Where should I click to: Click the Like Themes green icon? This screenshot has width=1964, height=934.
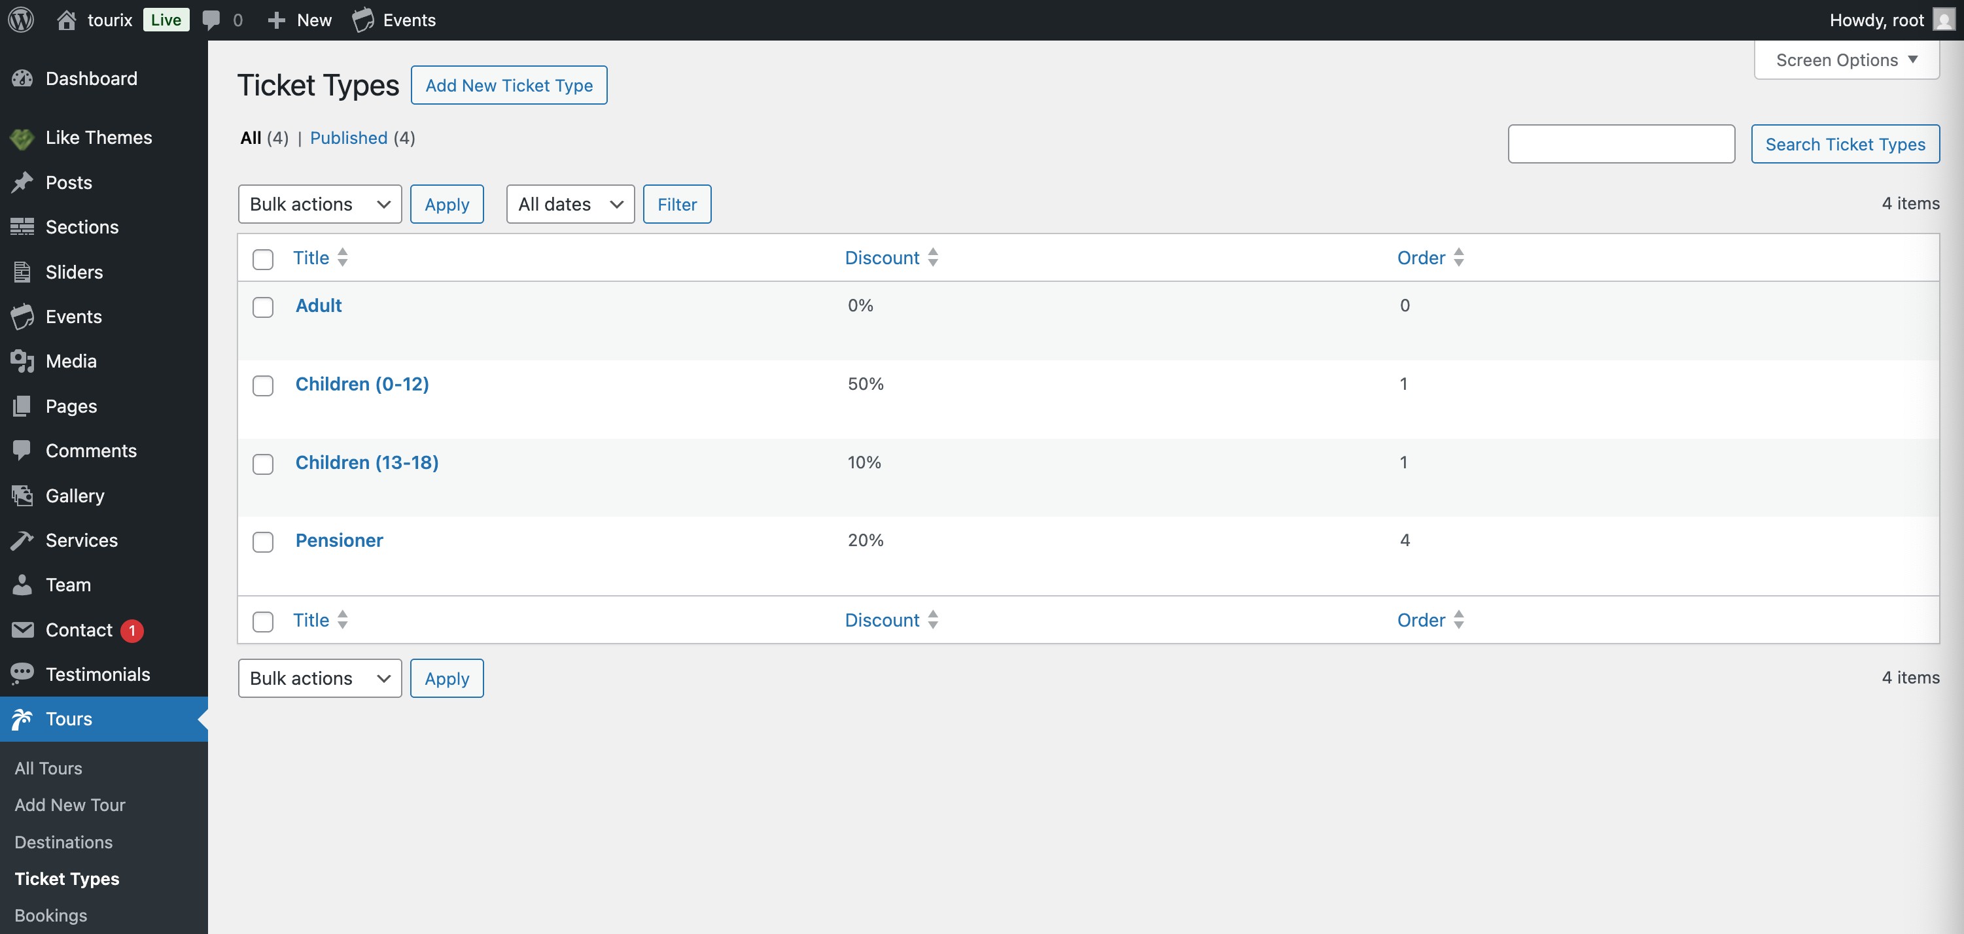(x=22, y=138)
